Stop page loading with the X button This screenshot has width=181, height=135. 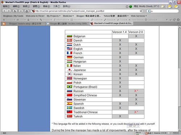[x=21, y=11]
